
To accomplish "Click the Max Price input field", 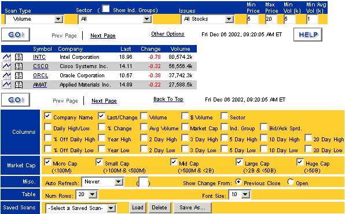I will click(x=271, y=19).
